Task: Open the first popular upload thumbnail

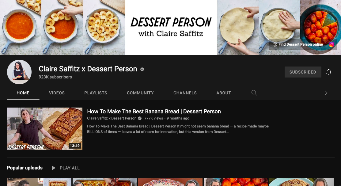Action: [x=39, y=182]
